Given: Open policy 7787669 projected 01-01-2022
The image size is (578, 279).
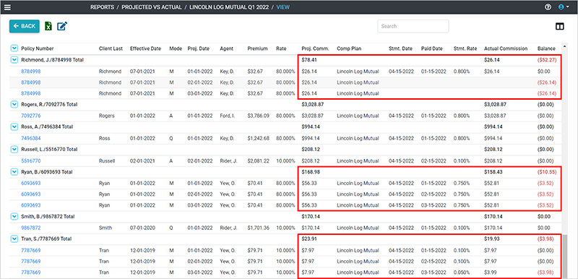Looking at the screenshot, I should pos(31,250).
